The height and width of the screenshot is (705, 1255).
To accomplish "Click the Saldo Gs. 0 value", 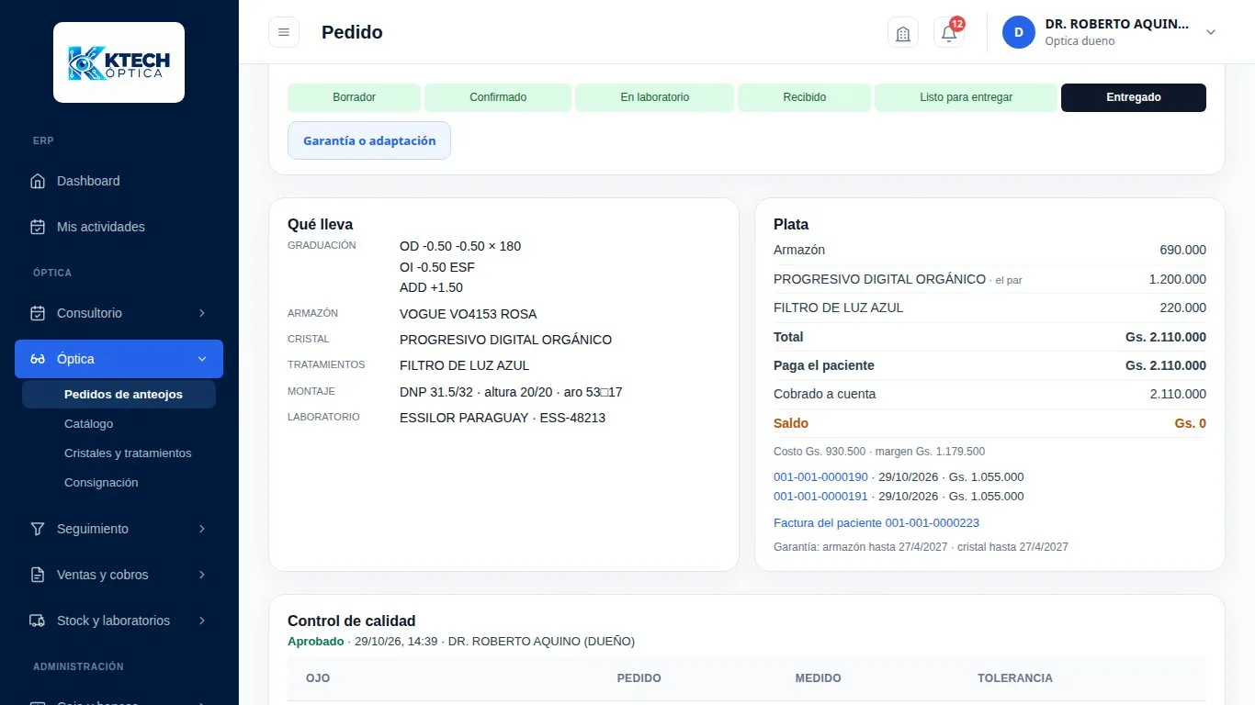I will pos(1190,423).
